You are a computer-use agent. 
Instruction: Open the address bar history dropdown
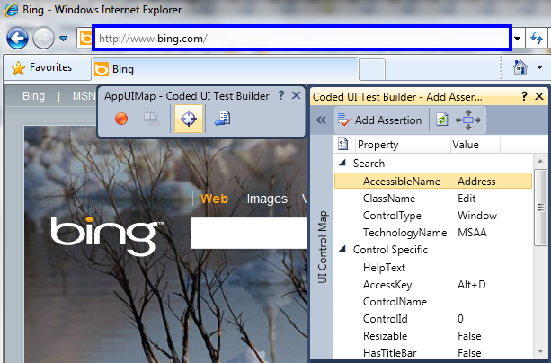pos(517,39)
